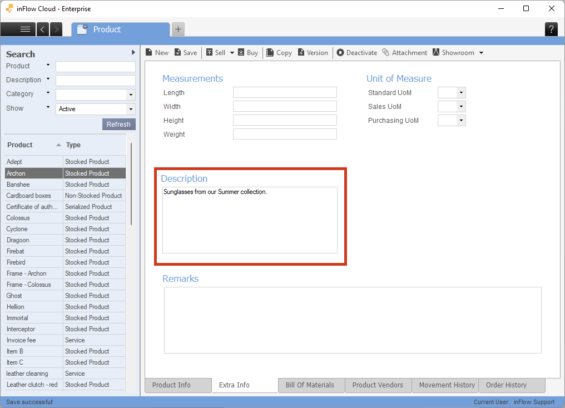Expand the Standard UoM dropdown
Image resolution: width=565 pixels, height=408 pixels.
point(461,93)
